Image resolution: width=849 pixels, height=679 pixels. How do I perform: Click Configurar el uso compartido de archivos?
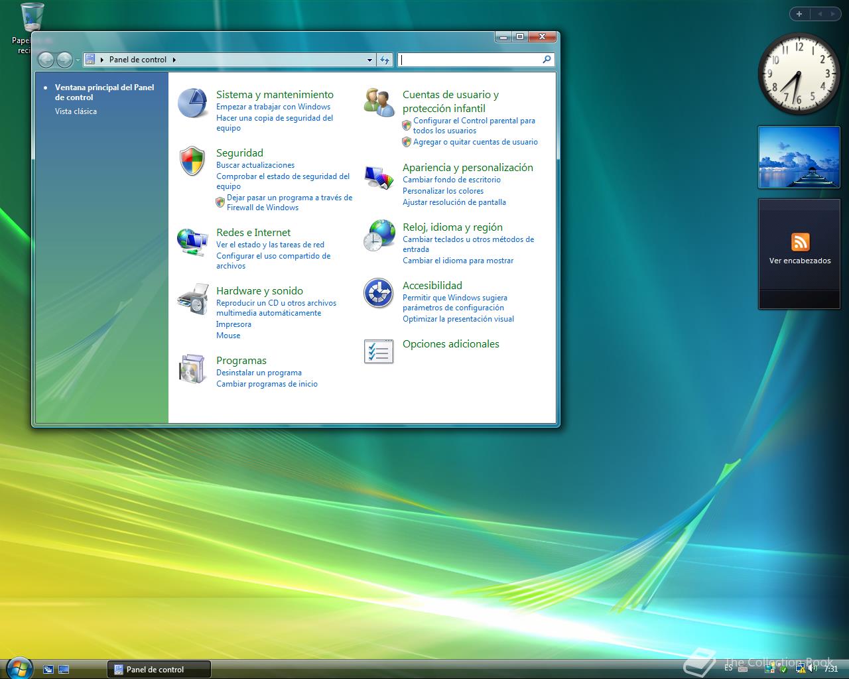[273, 261]
